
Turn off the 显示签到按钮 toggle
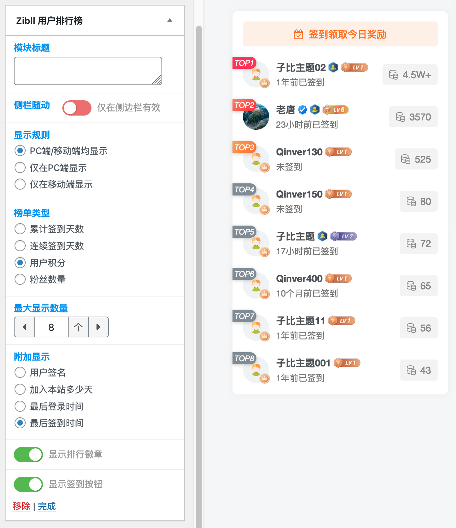tap(28, 484)
